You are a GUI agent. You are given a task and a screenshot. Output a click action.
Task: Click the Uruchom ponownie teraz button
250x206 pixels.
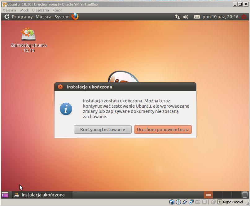click(163, 129)
